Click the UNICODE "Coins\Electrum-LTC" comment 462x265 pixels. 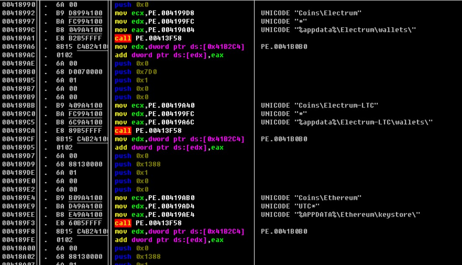coord(319,105)
